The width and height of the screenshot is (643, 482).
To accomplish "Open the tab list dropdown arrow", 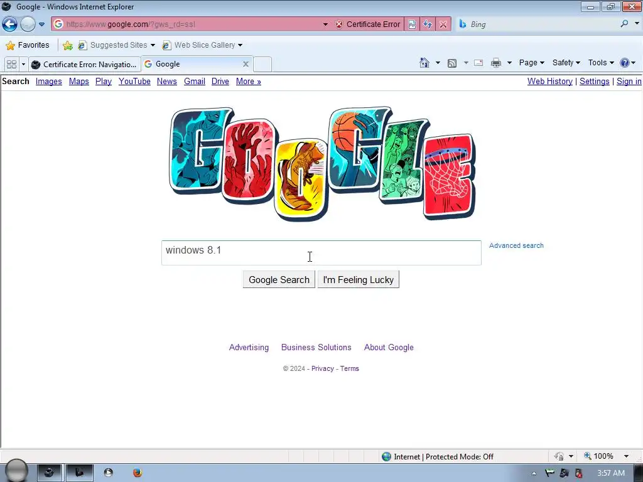I will [x=23, y=65].
